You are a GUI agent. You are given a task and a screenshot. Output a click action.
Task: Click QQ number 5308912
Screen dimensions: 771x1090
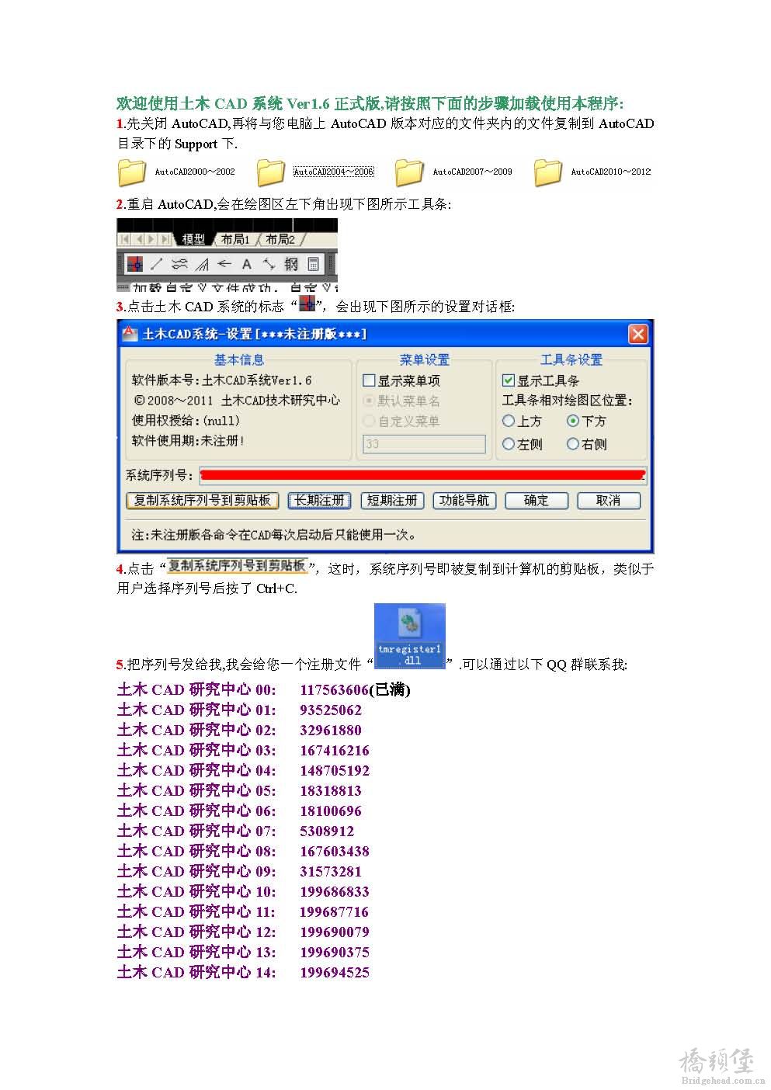pyautogui.click(x=327, y=831)
